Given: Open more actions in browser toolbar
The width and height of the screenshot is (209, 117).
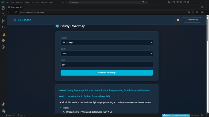Looking at the screenshot, I should [206, 12].
